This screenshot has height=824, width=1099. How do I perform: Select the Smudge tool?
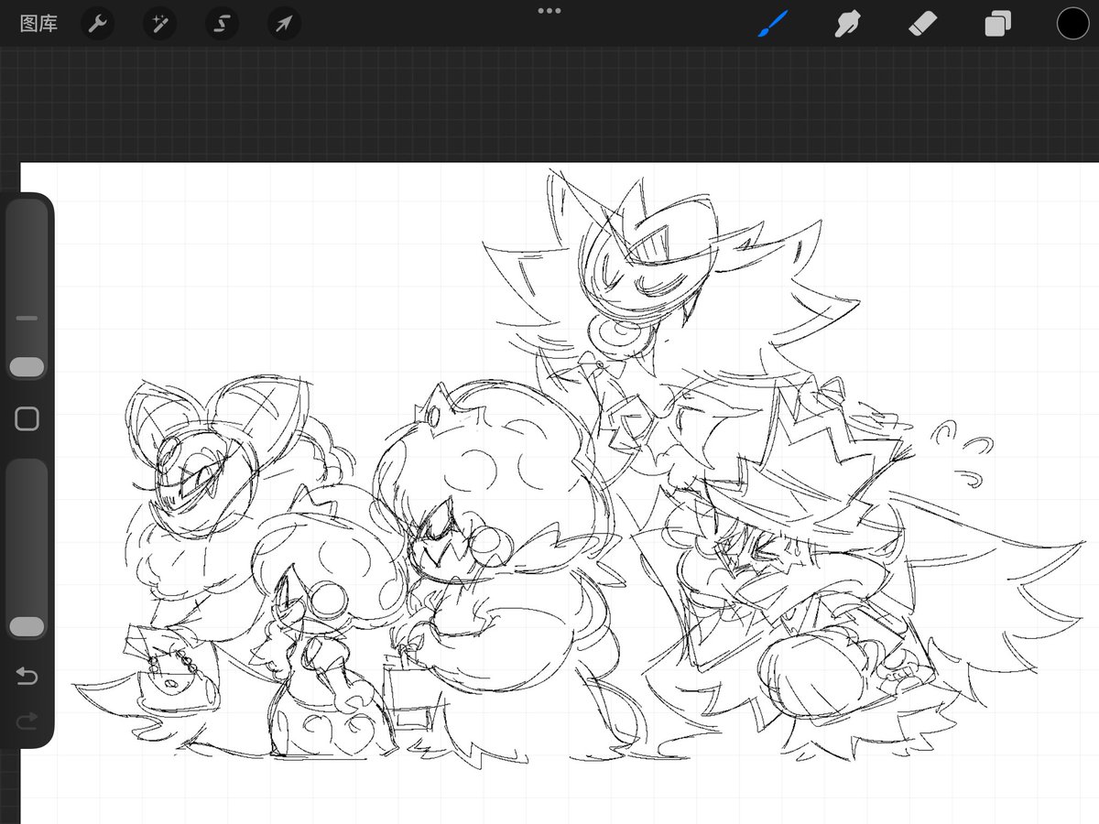pos(848,24)
